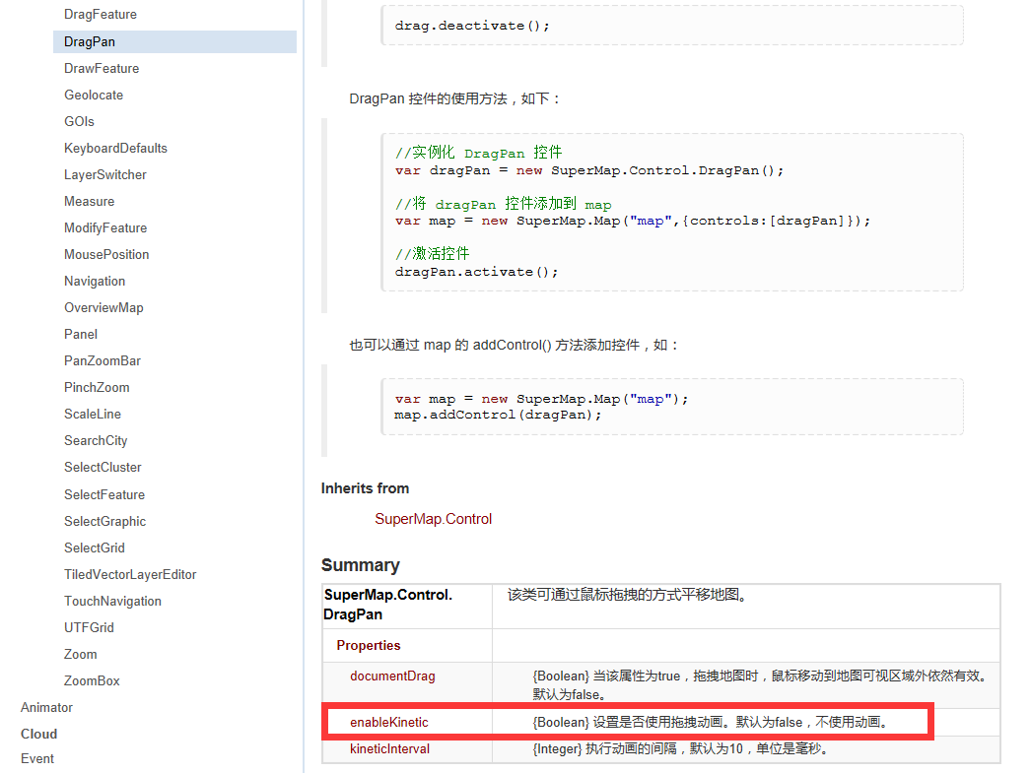The width and height of the screenshot is (1031, 773).
Task: Click the 'var dragPan = new' code line
Action: click(x=589, y=170)
